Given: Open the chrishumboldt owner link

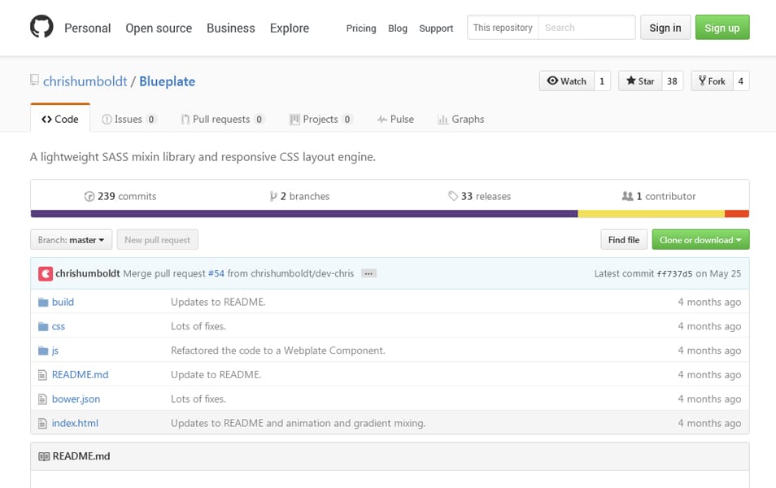Looking at the screenshot, I should click(85, 81).
